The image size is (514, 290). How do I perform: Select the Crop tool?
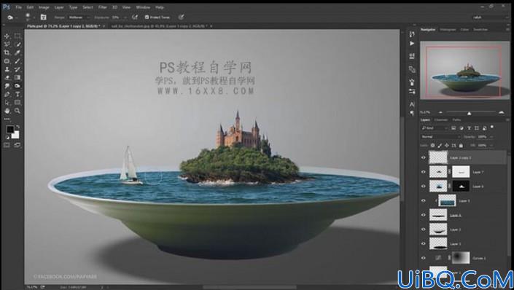[7, 52]
